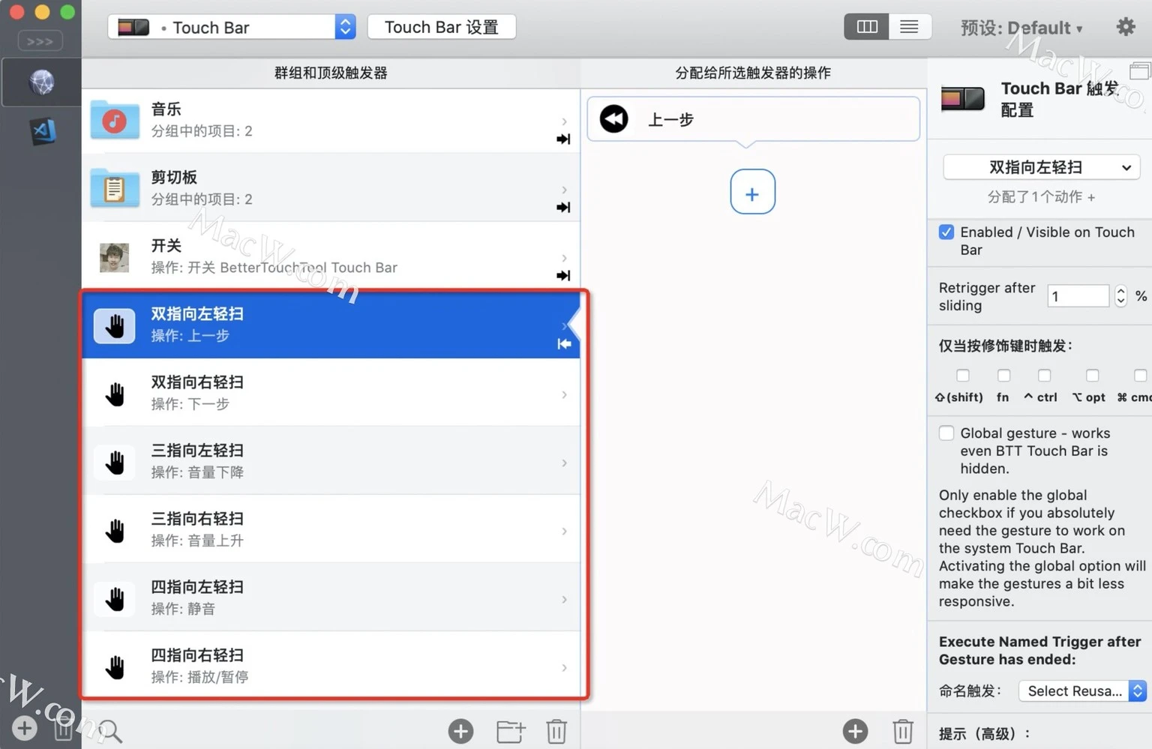Open the 剪切板 clipboard folder group

115,188
